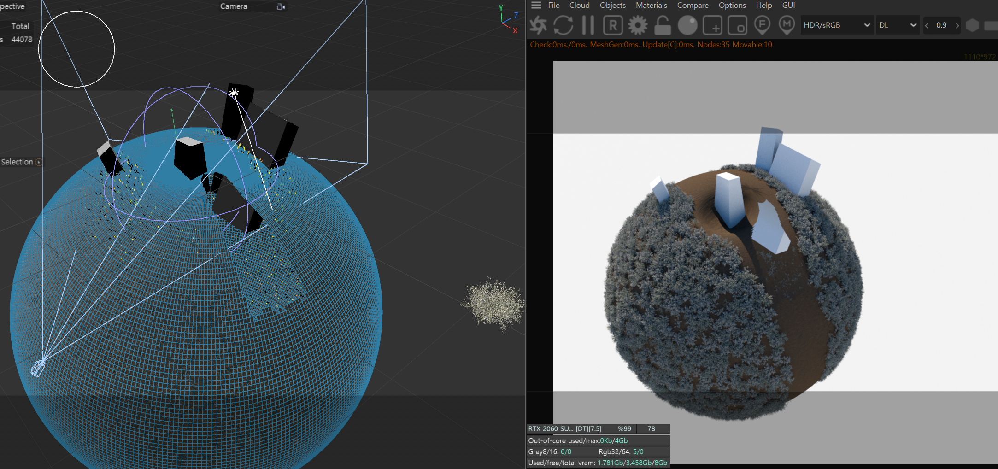This screenshot has width=998, height=469.
Task: Click the hexagon icon in Live Viewer toolbar
Action: [x=972, y=25]
